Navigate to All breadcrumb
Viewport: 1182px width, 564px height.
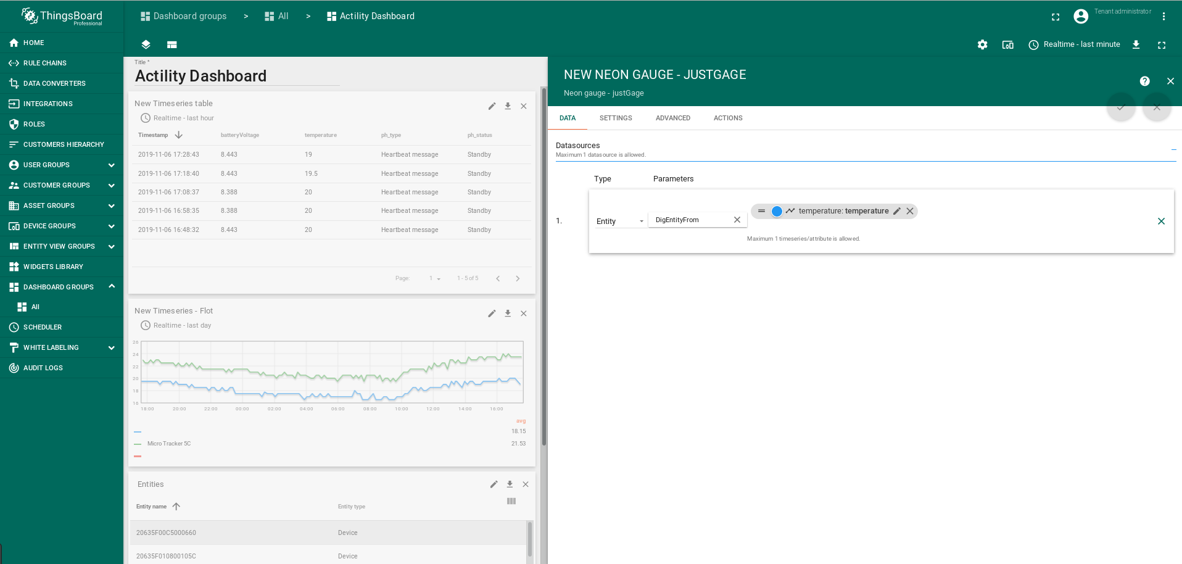(276, 16)
